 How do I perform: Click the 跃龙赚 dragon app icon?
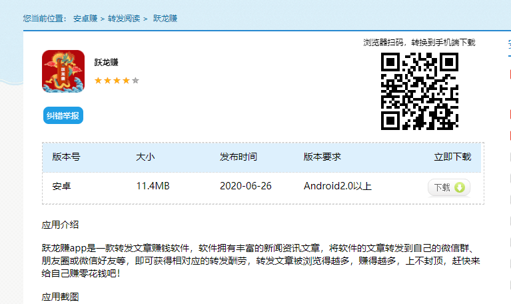click(63, 71)
